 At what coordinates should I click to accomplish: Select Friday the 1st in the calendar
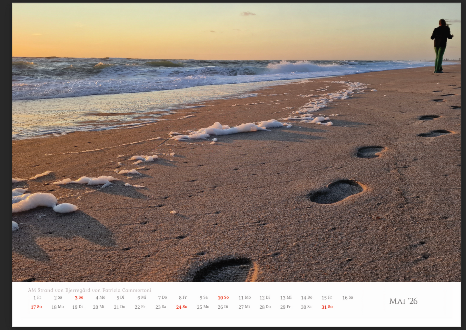[37, 298]
